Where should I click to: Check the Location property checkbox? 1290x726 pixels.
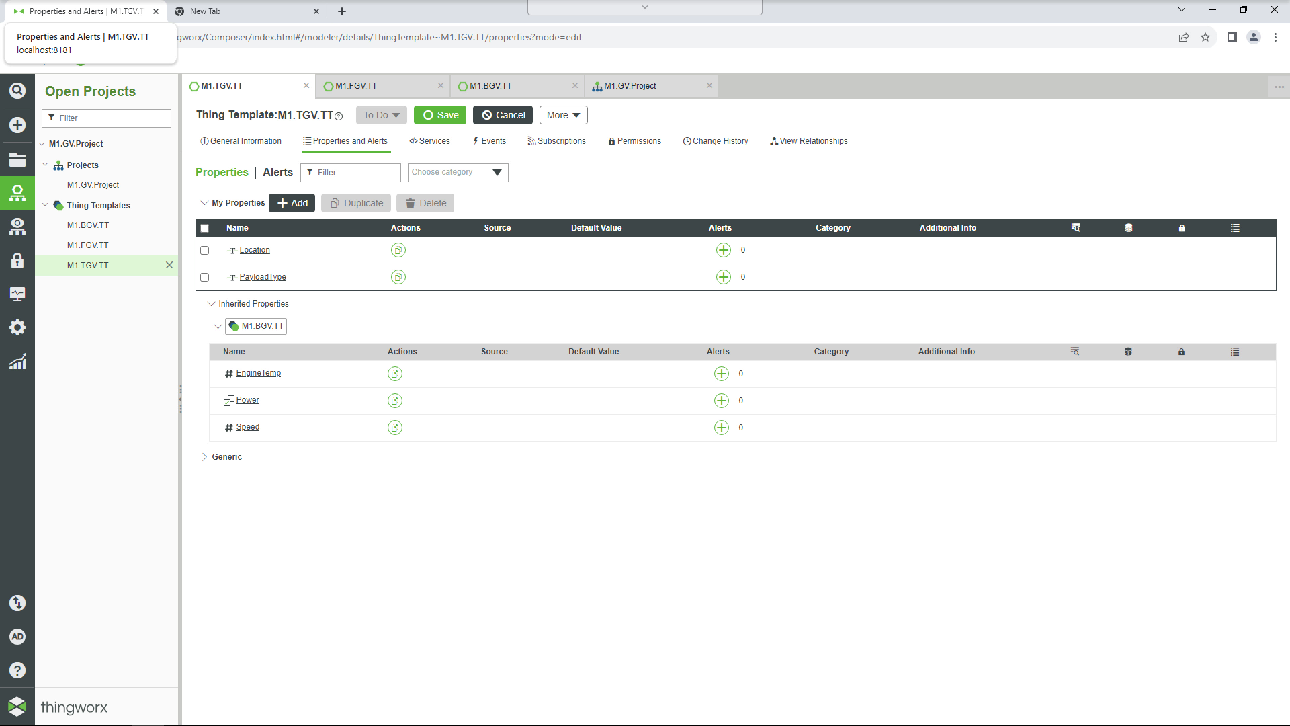point(205,250)
